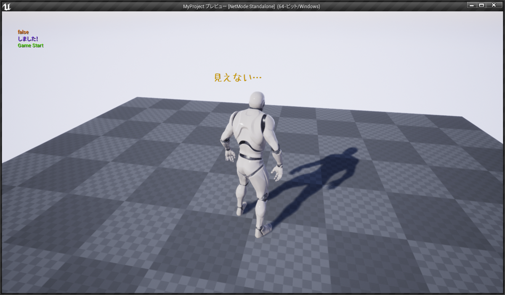Maximize the MyProject preview window
The width and height of the screenshot is (505, 295).
[481, 5]
